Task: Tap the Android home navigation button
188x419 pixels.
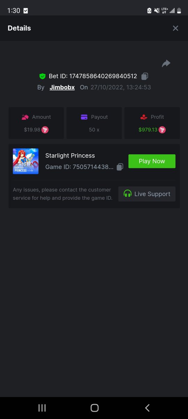Action: (x=94, y=408)
